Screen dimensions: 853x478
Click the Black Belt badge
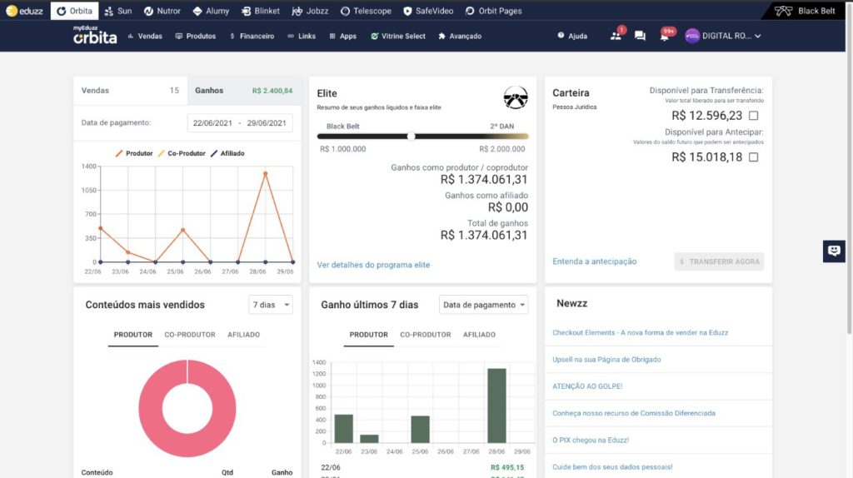tap(805, 11)
